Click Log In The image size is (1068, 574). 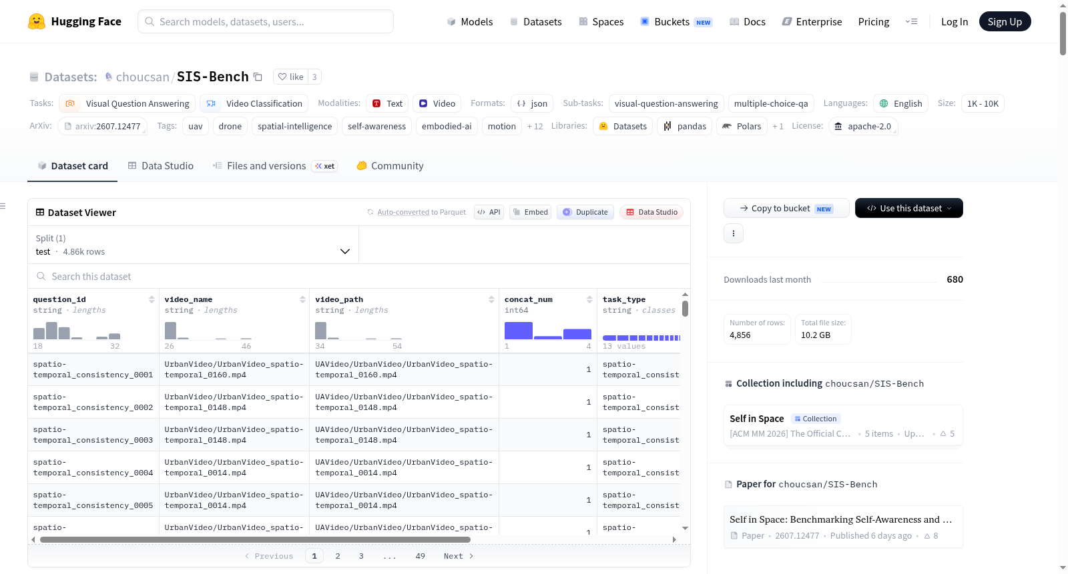955,21
